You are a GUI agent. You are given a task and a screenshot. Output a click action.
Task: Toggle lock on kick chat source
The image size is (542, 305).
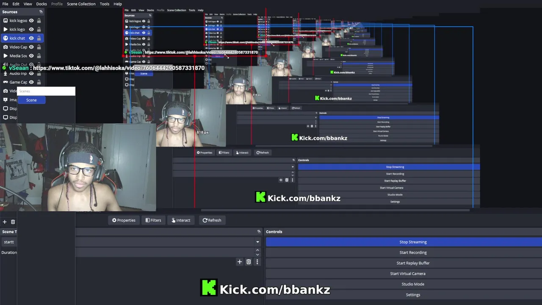(39, 38)
